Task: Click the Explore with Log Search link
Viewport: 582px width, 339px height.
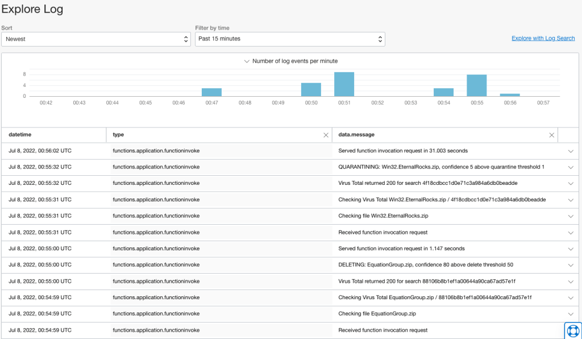Action: pos(543,38)
